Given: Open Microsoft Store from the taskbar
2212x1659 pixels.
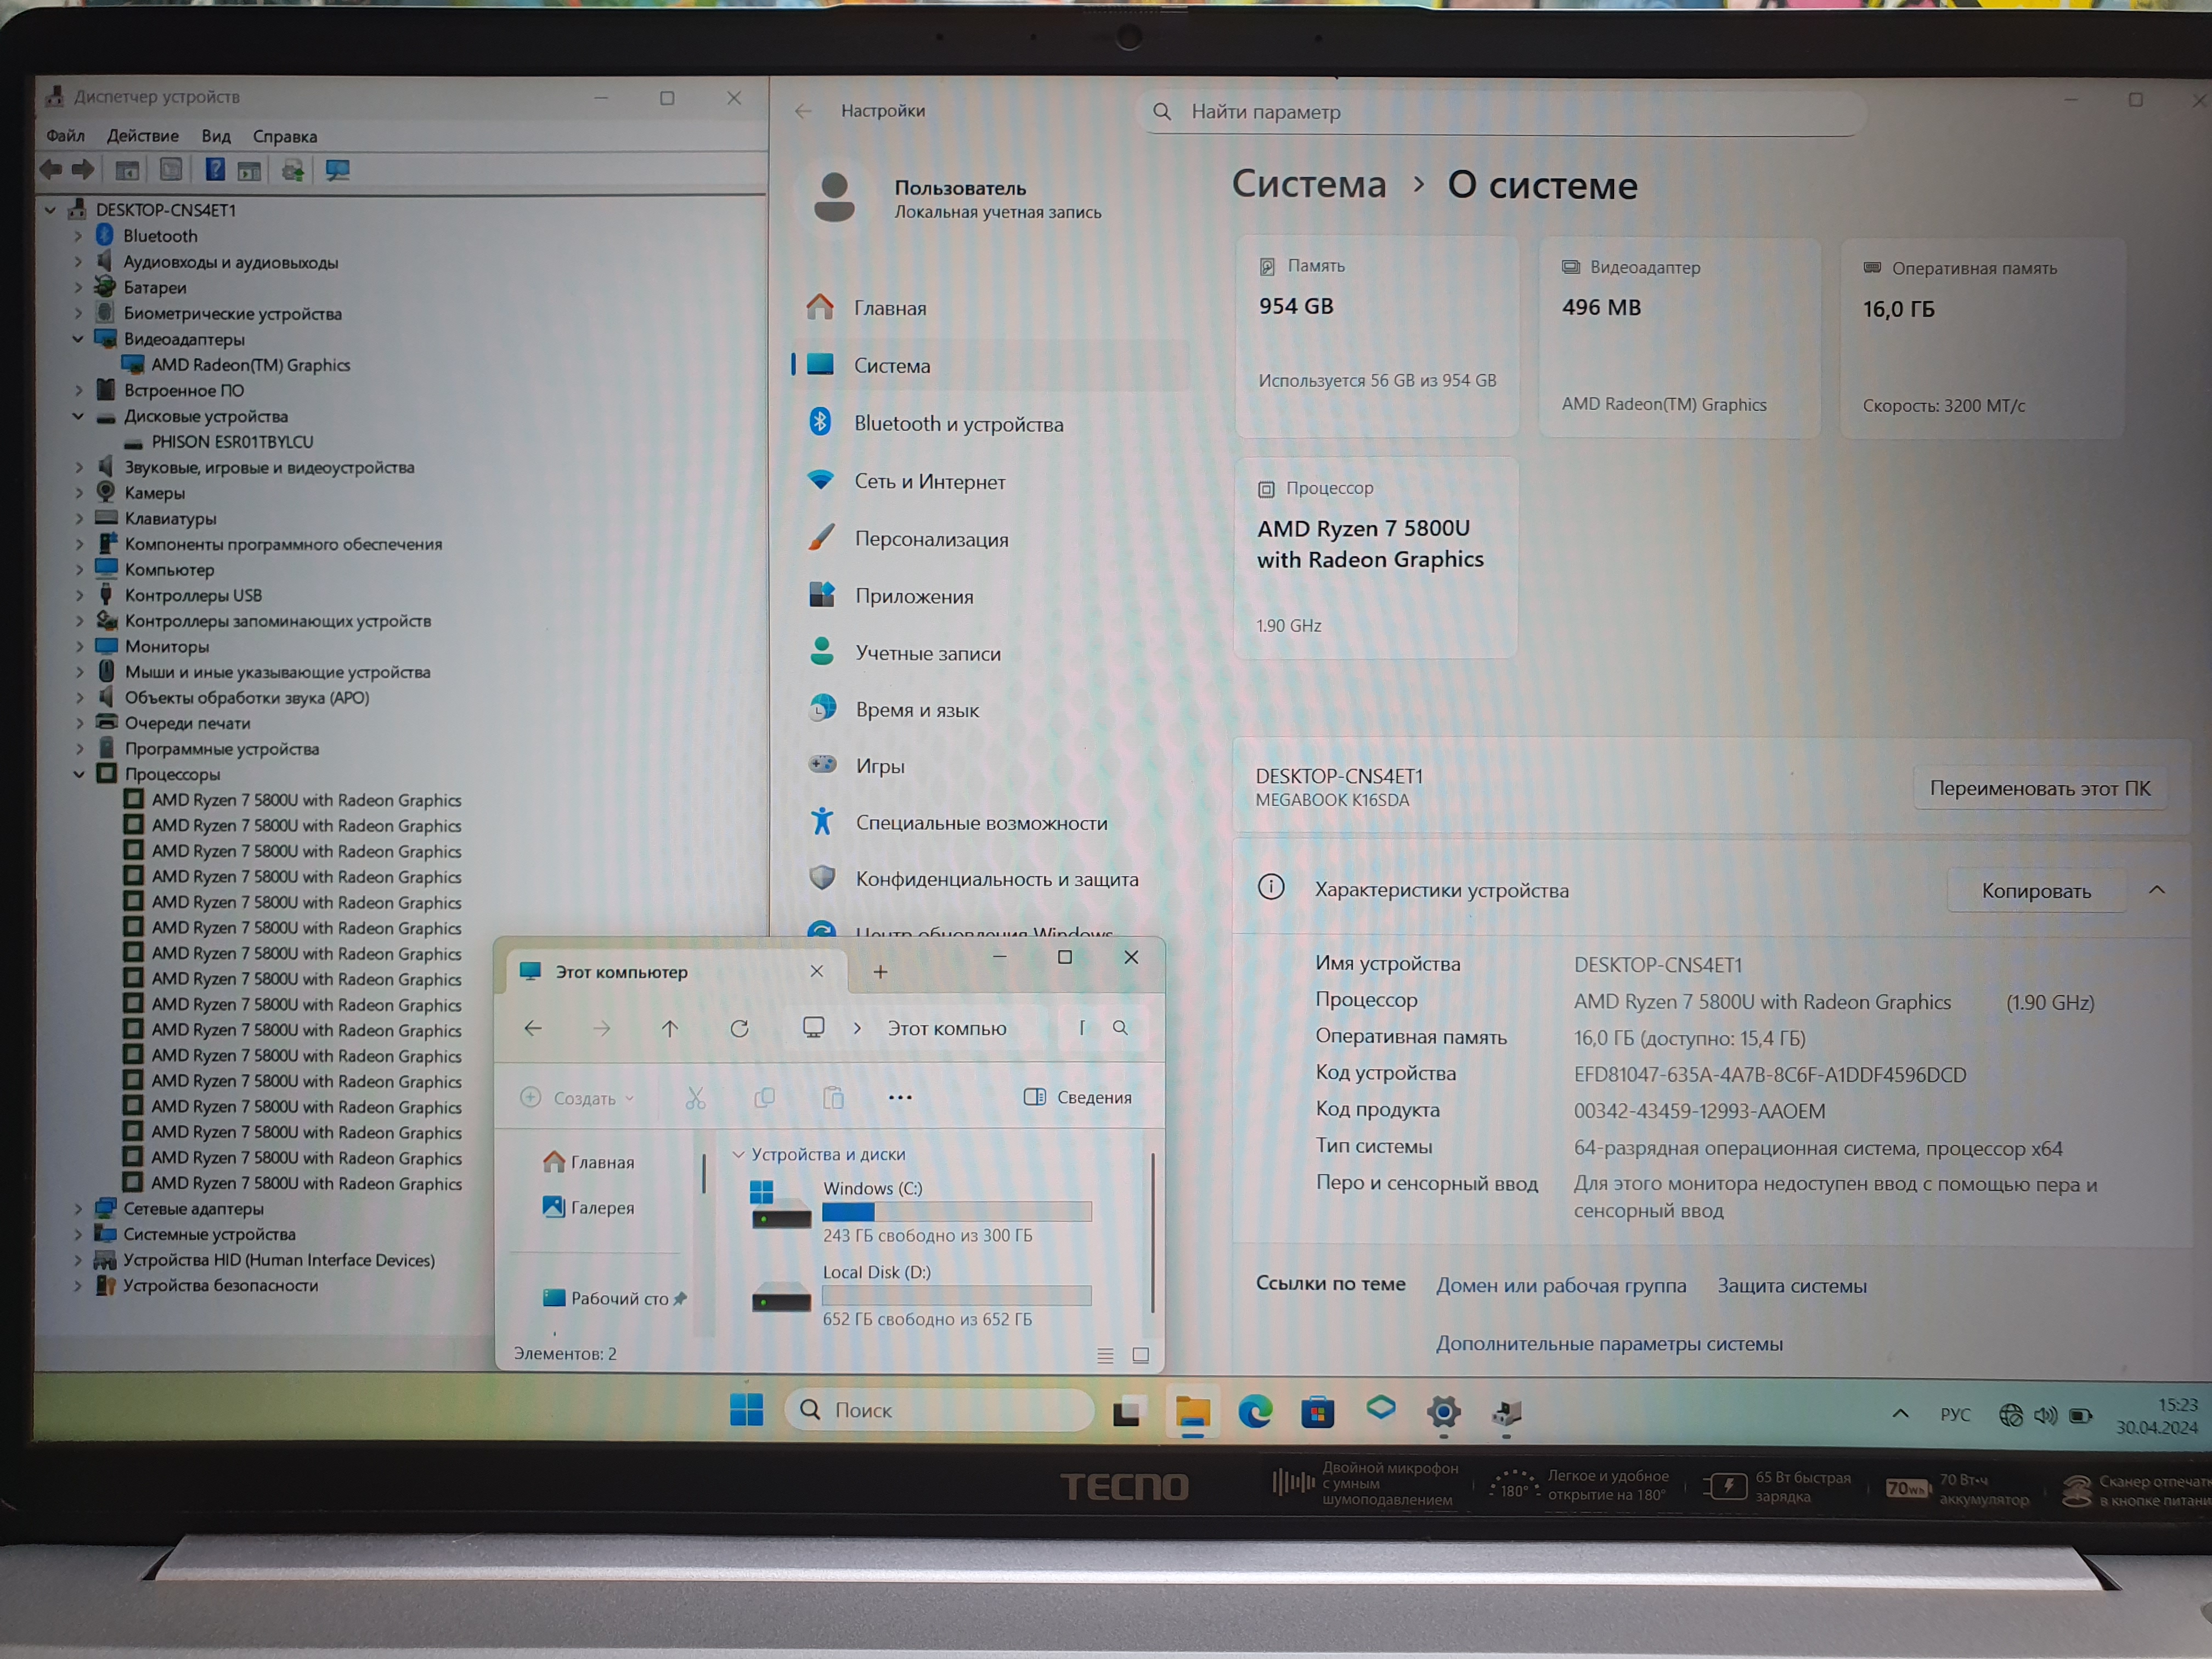Looking at the screenshot, I should pos(1317,1412).
